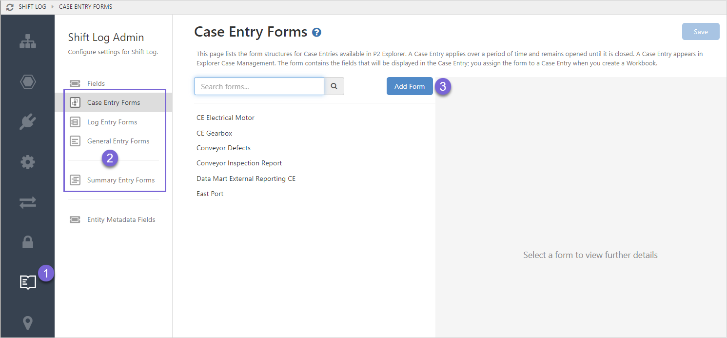Open the hierarchy icon in left sidebar
The height and width of the screenshot is (338, 727).
(x=28, y=42)
